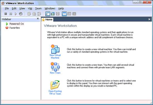This screenshot has height=105, width=153.
Task: Open the Help menu
Action: [x=61, y=9]
